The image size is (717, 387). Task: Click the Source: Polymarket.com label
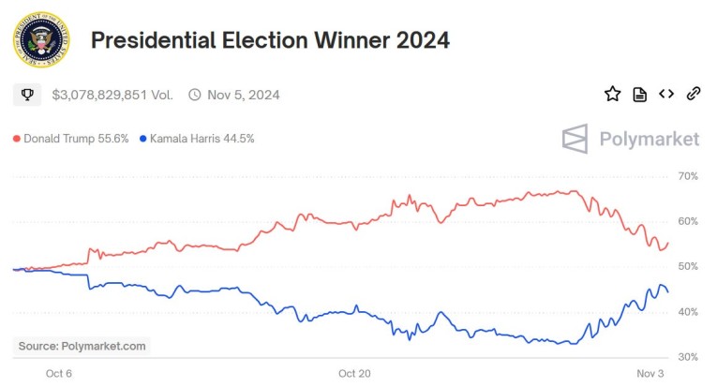coord(82,346)
